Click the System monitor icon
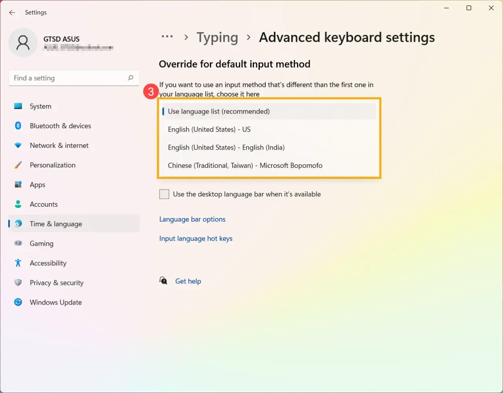The height and width of the screenshot is (393, 503). coord(18,106)
